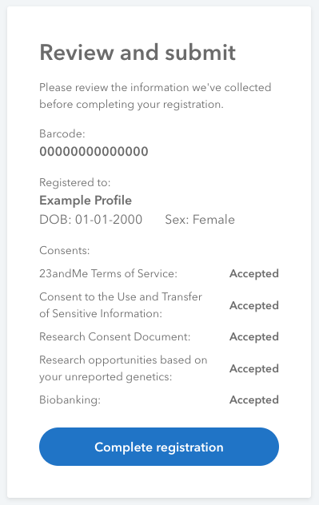The width and height of the screenshot is (319, 505).
Task: Click the Biobanking label
Action: point(70,400)
